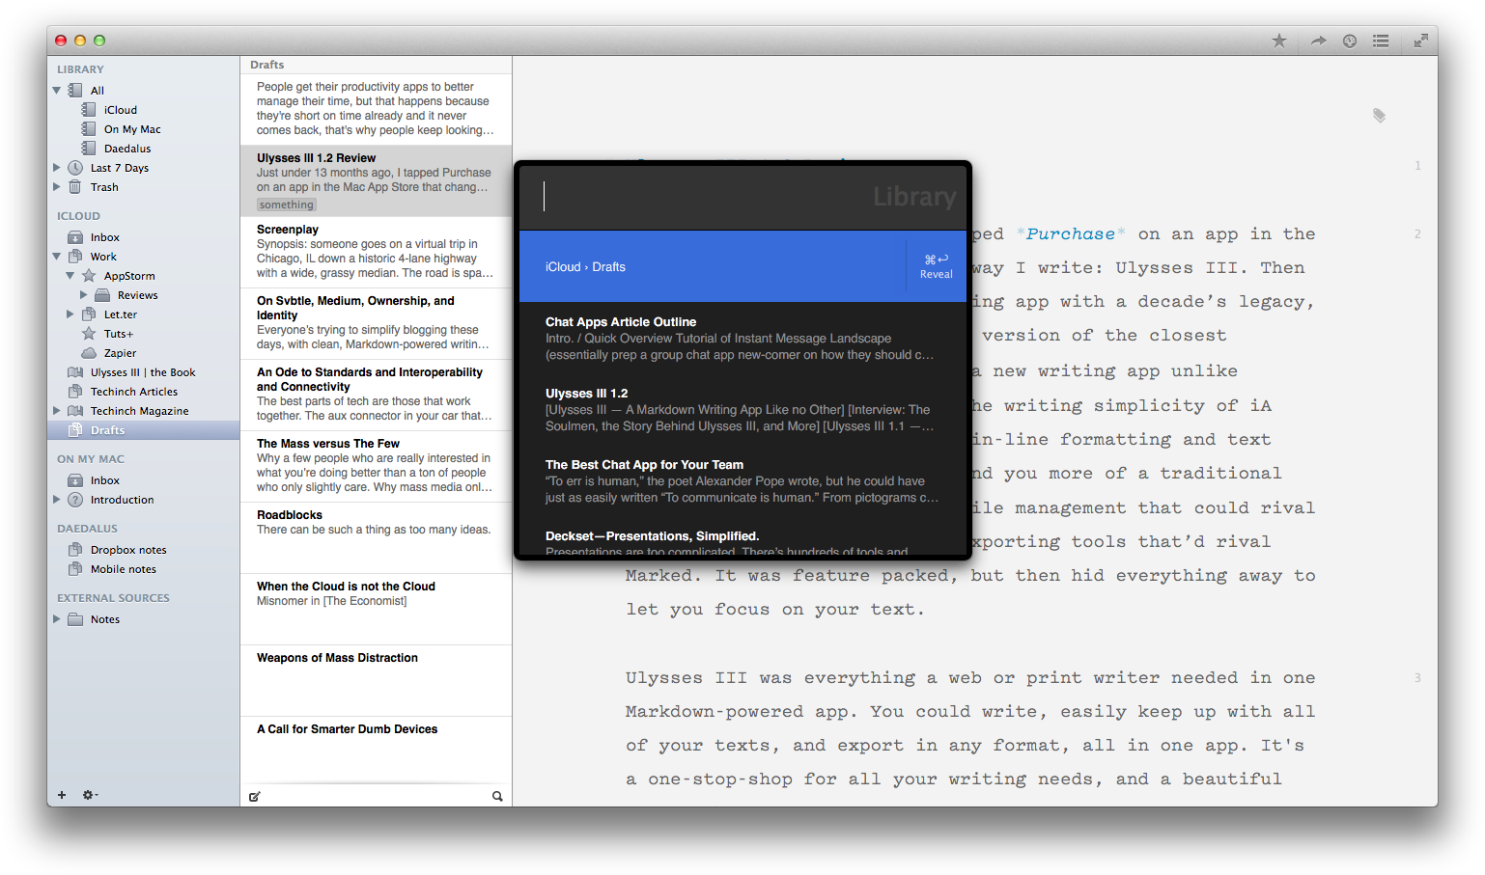Select Mobile notes under Daedalus
The width and height of the screenshot is (1485, 875).
pyautogui.click(x=143, y=569)
